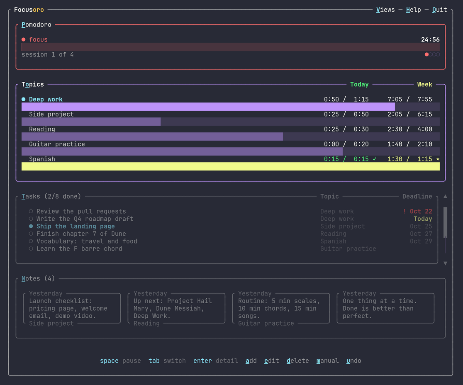Select Quit in the top bar
This screenshot has height=385, width=463.
click(439, 10)
